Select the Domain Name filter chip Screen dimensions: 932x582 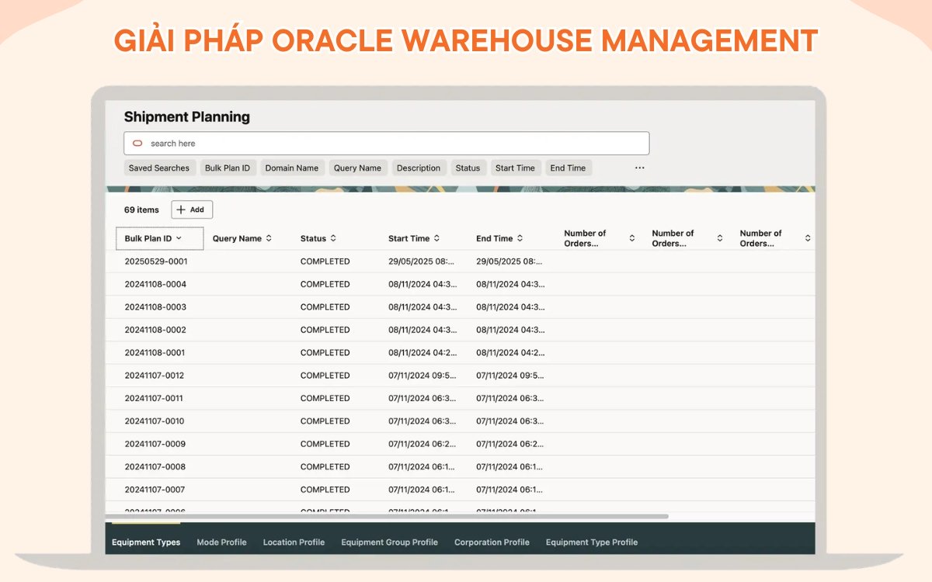(292, 168)
